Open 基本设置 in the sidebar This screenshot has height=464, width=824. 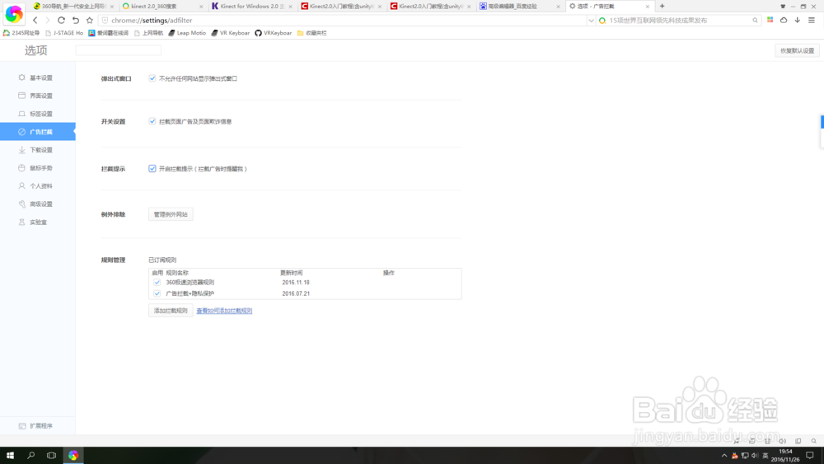click(x=37, y=77)
